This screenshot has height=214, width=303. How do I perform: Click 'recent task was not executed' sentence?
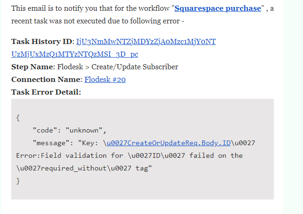pyautogui.click(x=98, y=21)
